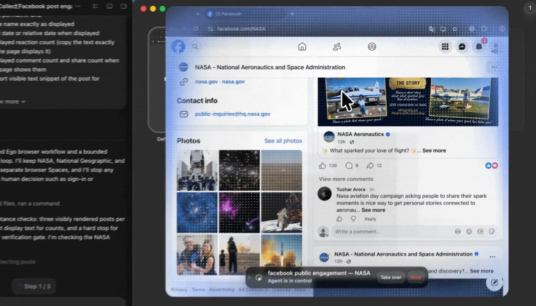Image resolution: width=536 pixels, height=306 pixels.
Task: Open the emoji picker in the comment box
Action: tap(469, 231)
